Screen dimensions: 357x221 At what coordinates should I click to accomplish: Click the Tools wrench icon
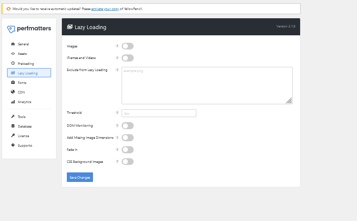coord(13,116)
